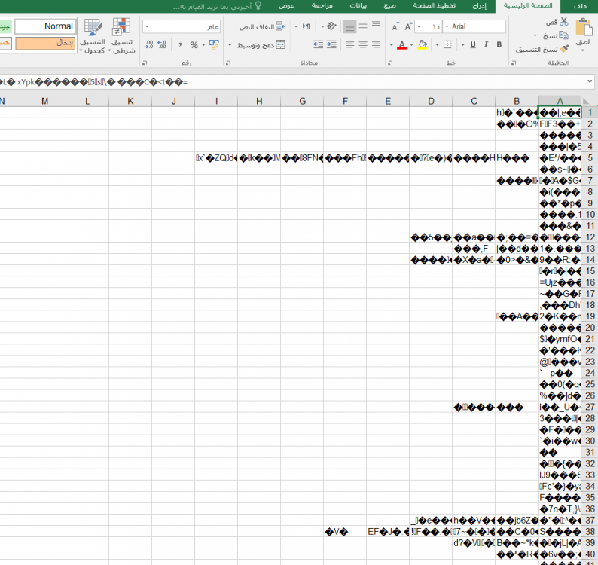
Task: Open the font color palette arrow
Action: [x=391, y=45]
